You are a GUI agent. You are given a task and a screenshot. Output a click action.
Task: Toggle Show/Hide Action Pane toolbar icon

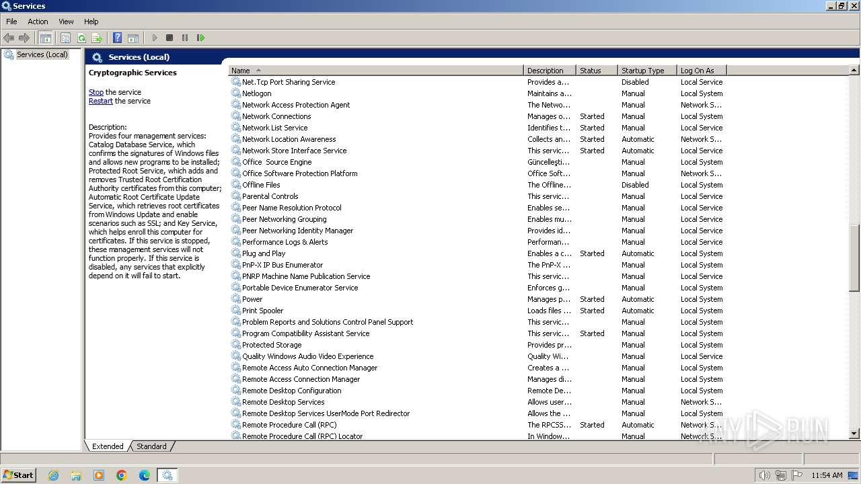point(133,38)
